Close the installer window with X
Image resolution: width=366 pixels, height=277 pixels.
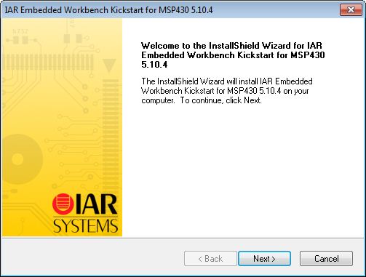click(351, 10)
